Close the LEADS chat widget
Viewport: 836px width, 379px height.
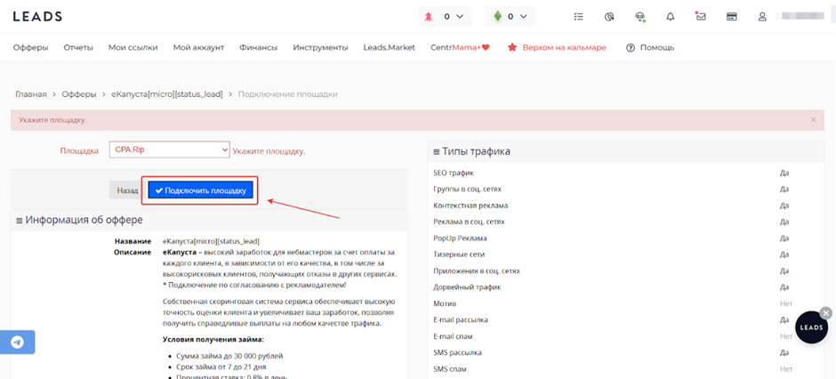[x=826, y=313]
